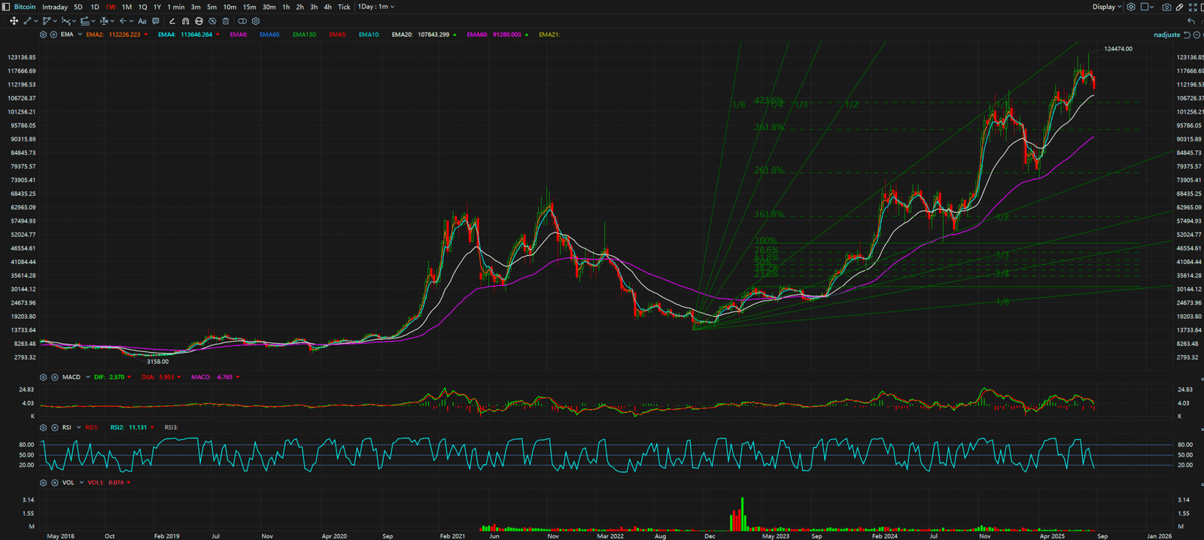
Task: Click the Bitcoin symbol name
Action: point(25,7)
